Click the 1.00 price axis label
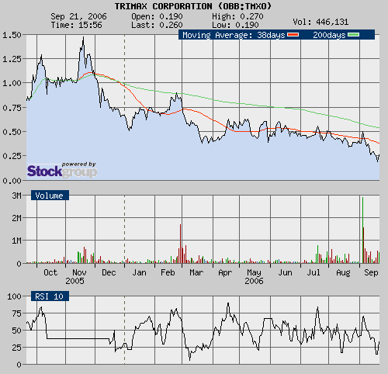The width and height of the screenshot is (388, 374). tap(12, 83)
